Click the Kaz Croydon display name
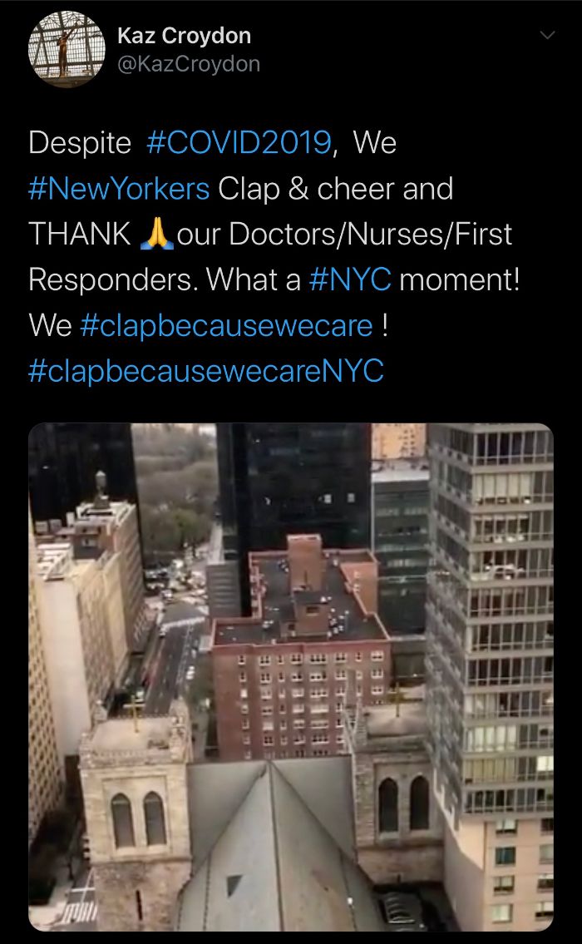Viewport: 582px width, 944px height. [185, 36]
